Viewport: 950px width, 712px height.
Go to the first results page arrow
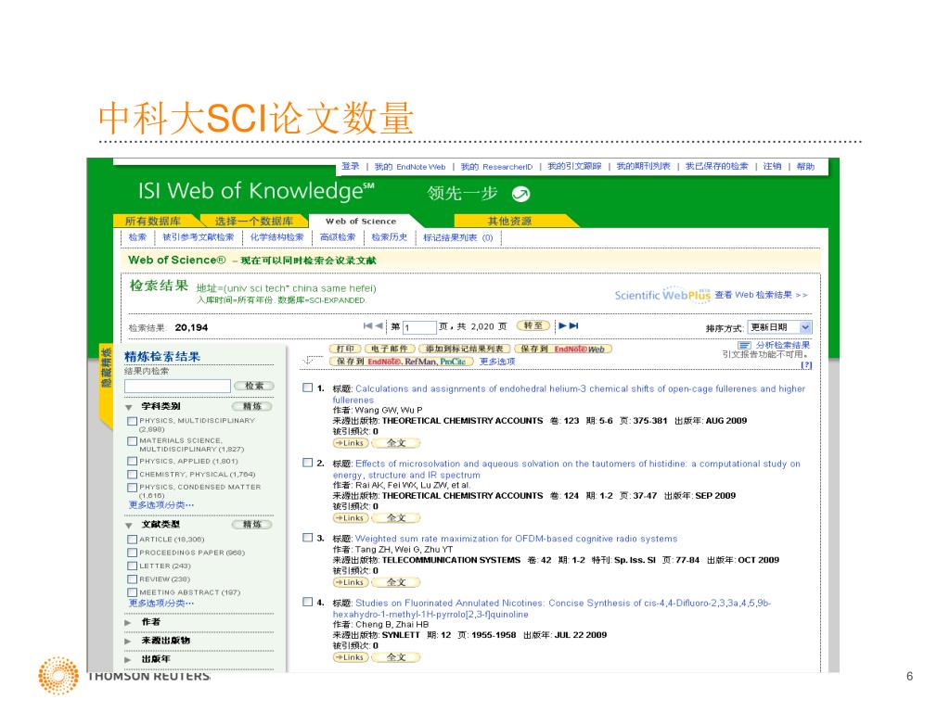coord(367,325)
